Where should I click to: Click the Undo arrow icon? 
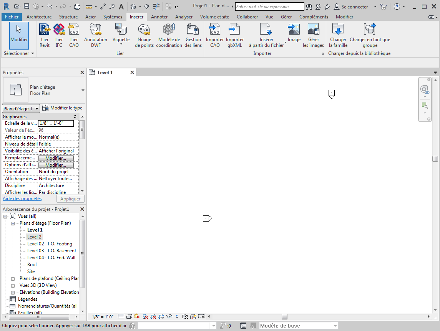[x=50, y=7]
